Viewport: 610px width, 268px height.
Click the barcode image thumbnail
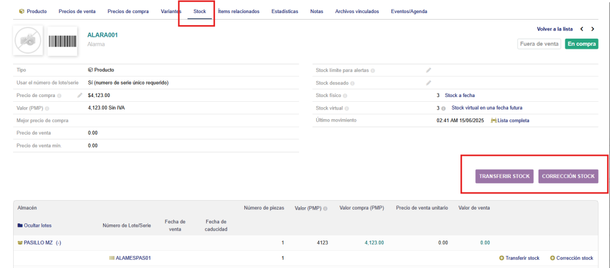coord(62,41)
